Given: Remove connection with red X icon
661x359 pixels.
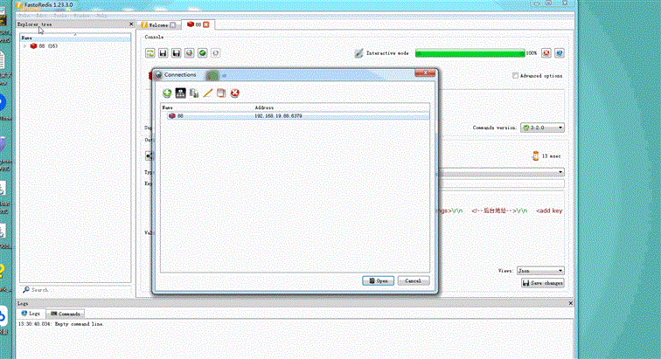Looking at the screenshot, I should tap(235, 93).
